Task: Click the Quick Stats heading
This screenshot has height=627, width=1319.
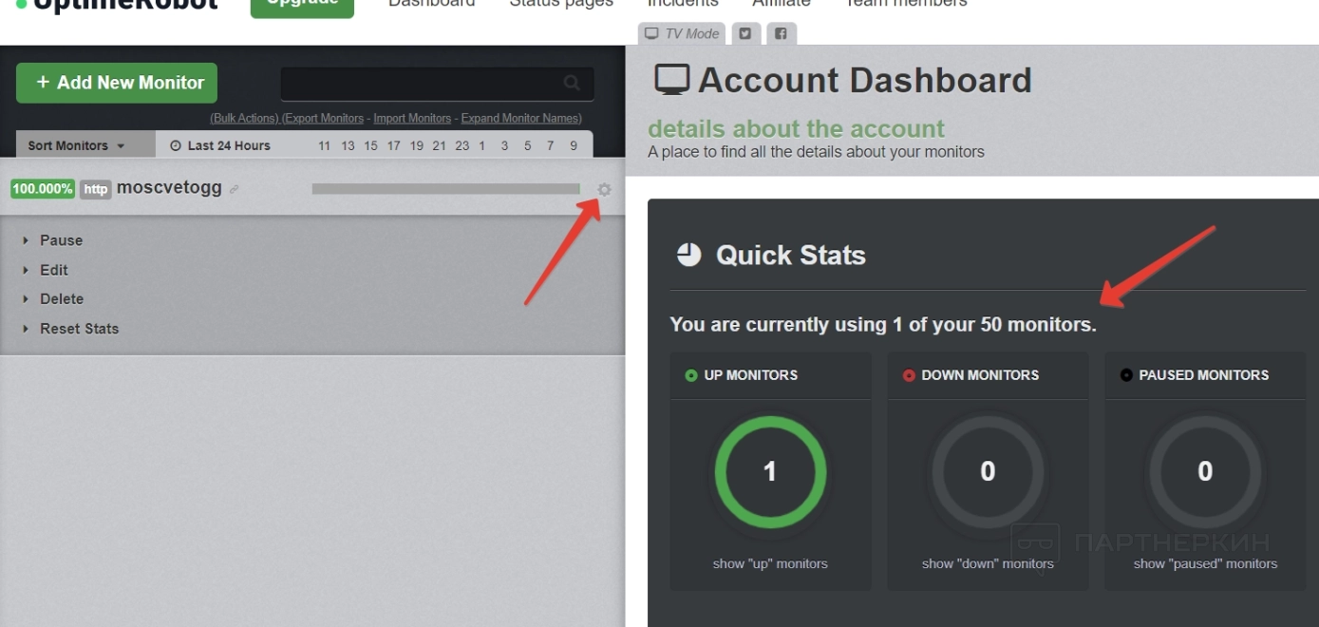Action: (x=791, y=255)
